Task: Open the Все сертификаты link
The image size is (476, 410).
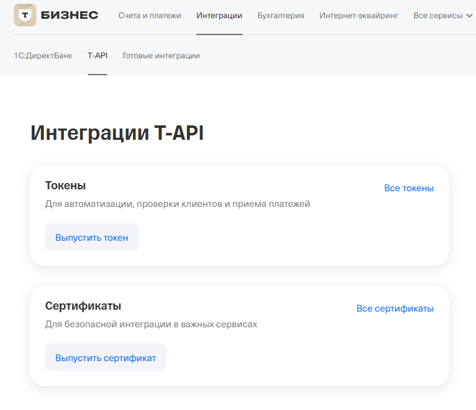Action: pos(395,308)
